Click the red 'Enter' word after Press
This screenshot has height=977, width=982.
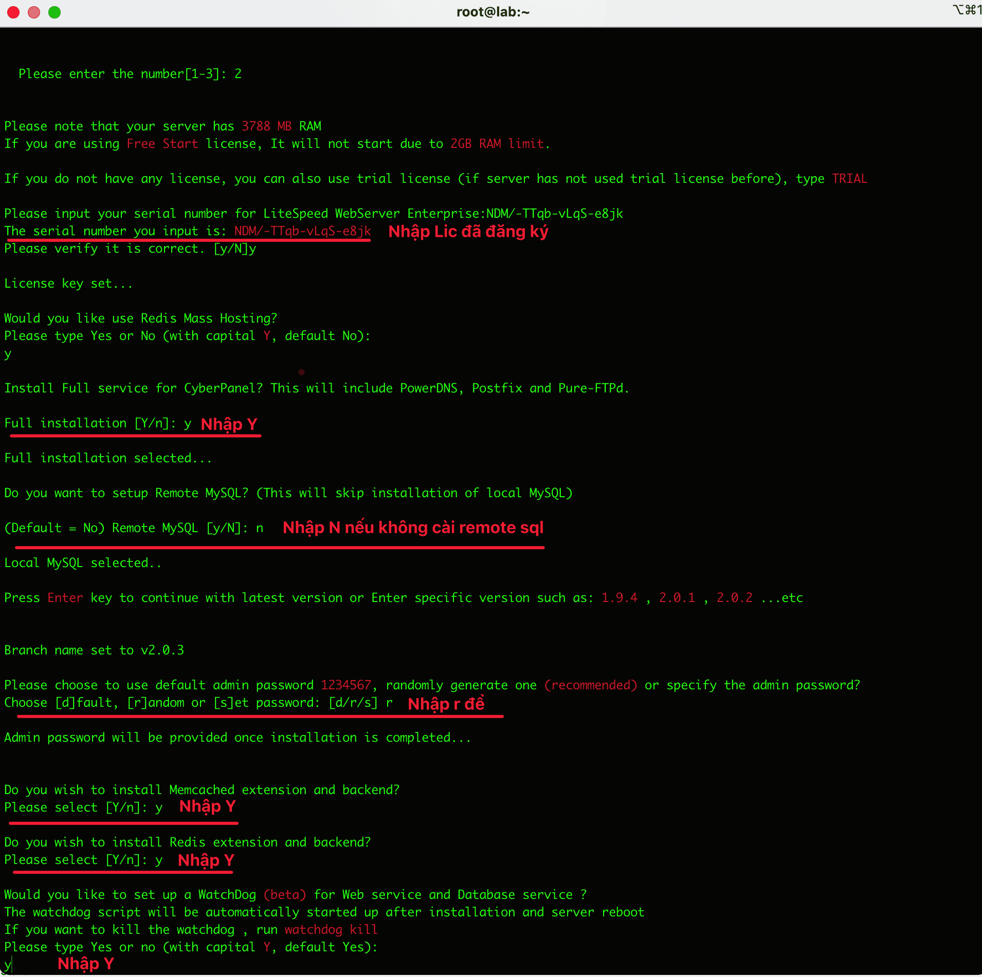pos(65,598)
